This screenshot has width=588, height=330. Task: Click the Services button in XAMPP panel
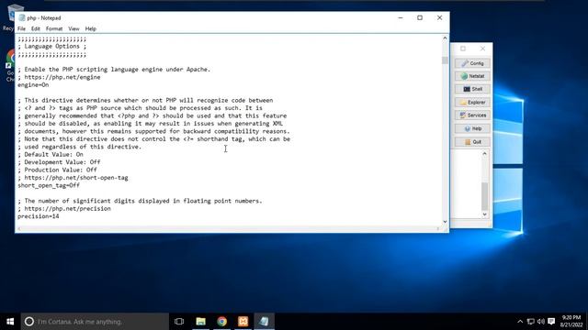472,115
